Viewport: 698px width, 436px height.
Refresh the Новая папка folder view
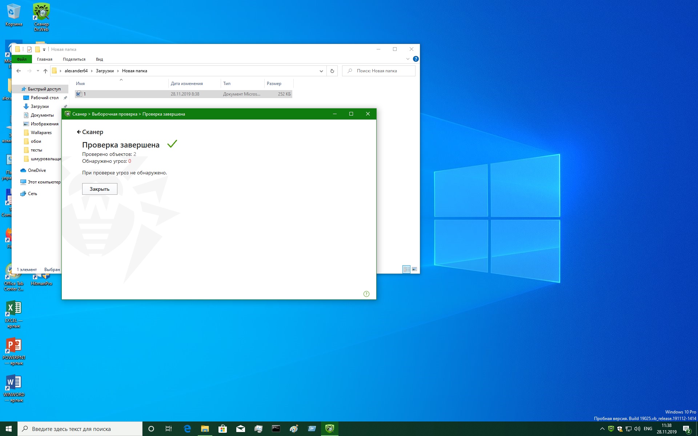[332, 71]
